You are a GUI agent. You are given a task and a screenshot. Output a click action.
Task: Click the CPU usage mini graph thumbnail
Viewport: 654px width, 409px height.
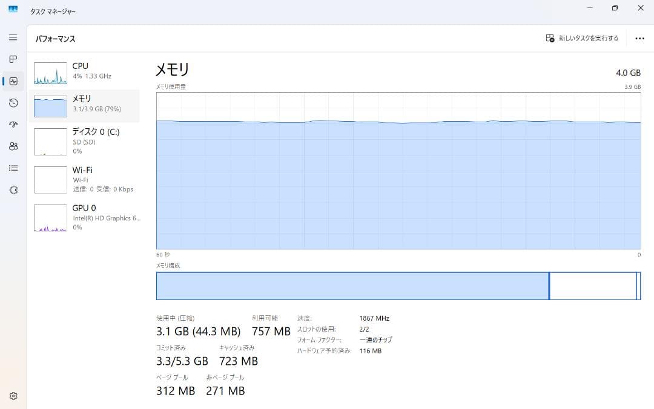tap(50, 73)
